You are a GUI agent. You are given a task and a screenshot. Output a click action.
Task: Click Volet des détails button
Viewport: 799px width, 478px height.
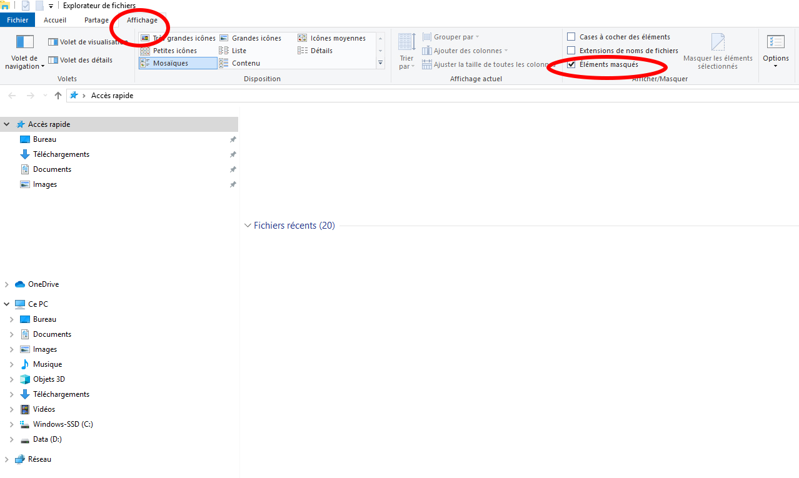tap(80, 60)
